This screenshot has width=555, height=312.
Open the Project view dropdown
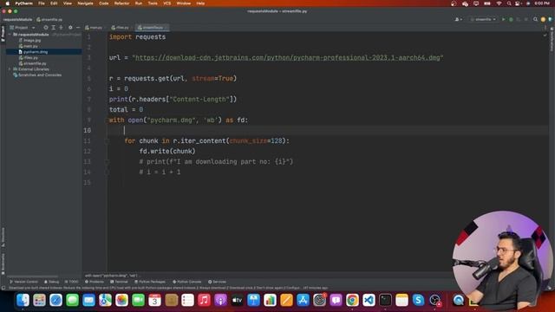(x=23, y=27)
